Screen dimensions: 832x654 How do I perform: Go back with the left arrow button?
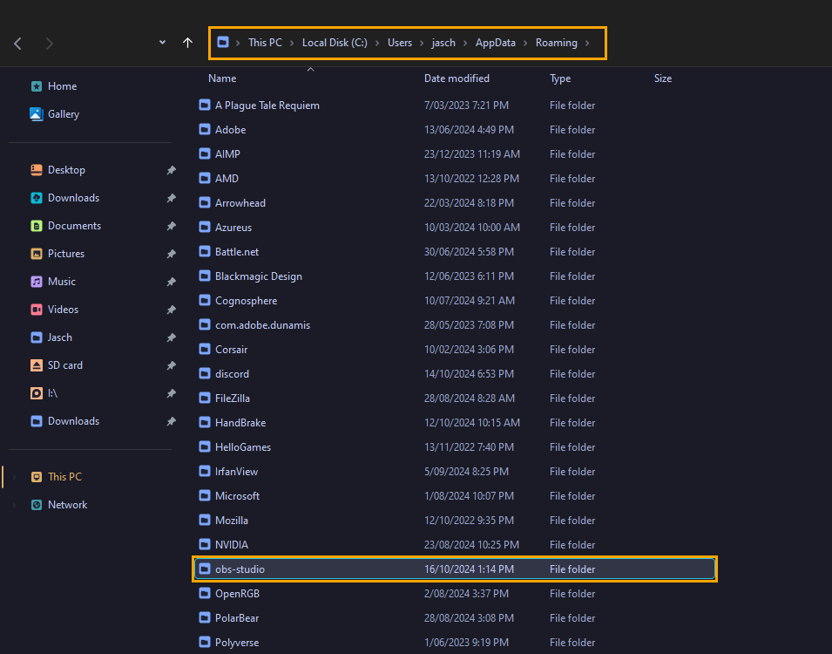pos(17,43)
